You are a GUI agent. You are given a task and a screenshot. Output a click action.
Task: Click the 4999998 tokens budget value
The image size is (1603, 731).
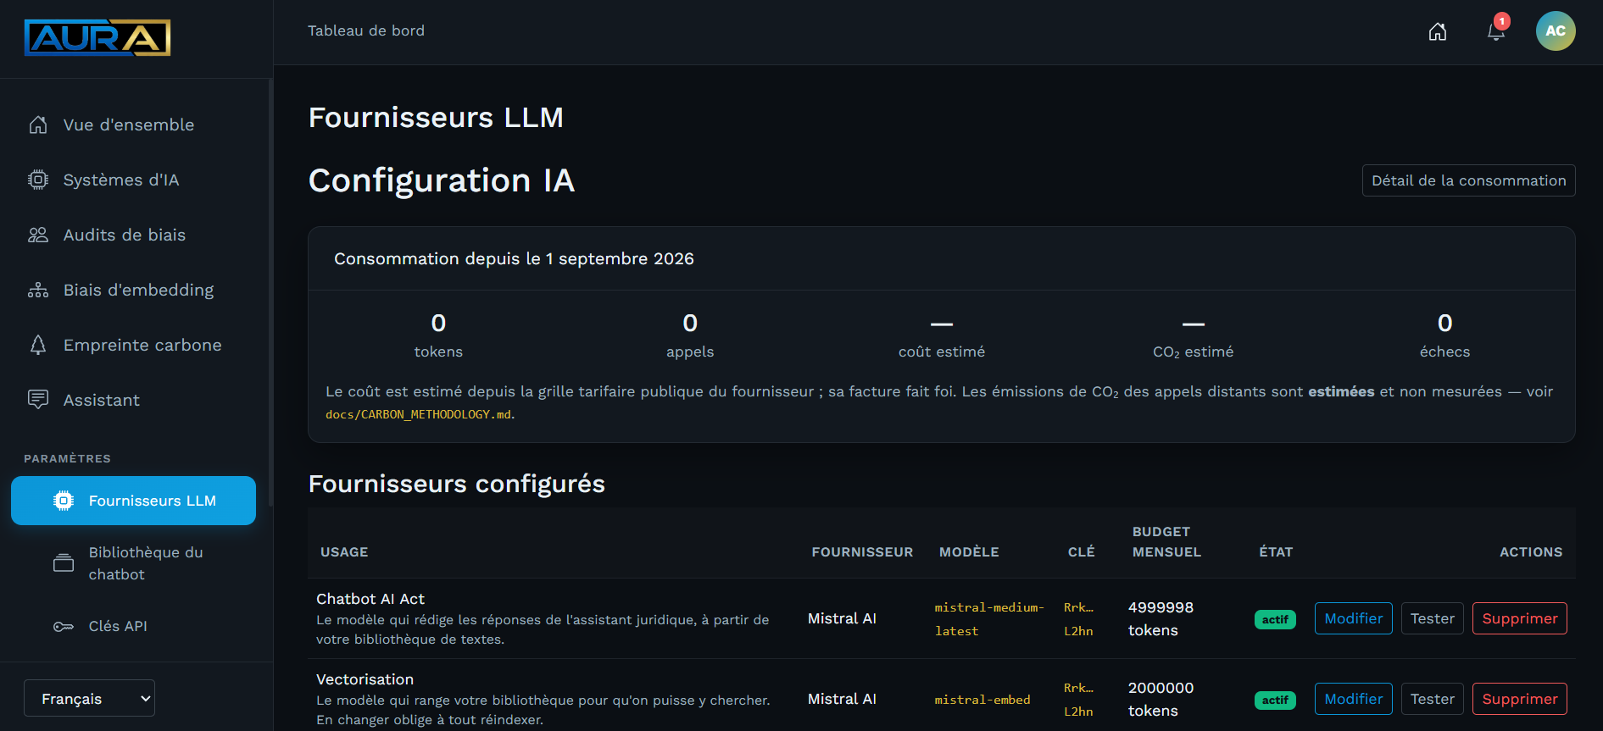(x=1161, y=618)
